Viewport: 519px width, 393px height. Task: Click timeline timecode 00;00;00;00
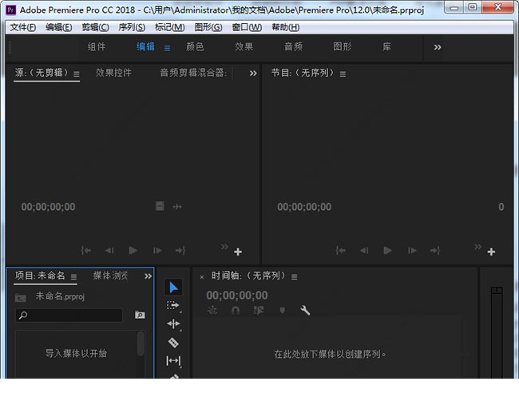click(237, 295)
